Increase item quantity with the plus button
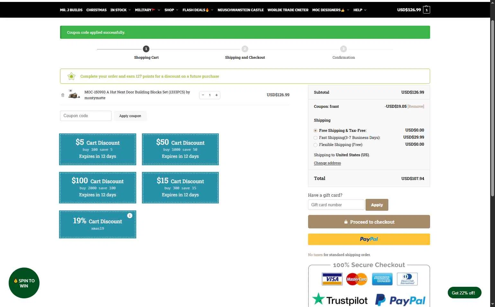Image resolution: width=495 pixels, height=307 pixels. click(x=217, y=95)
